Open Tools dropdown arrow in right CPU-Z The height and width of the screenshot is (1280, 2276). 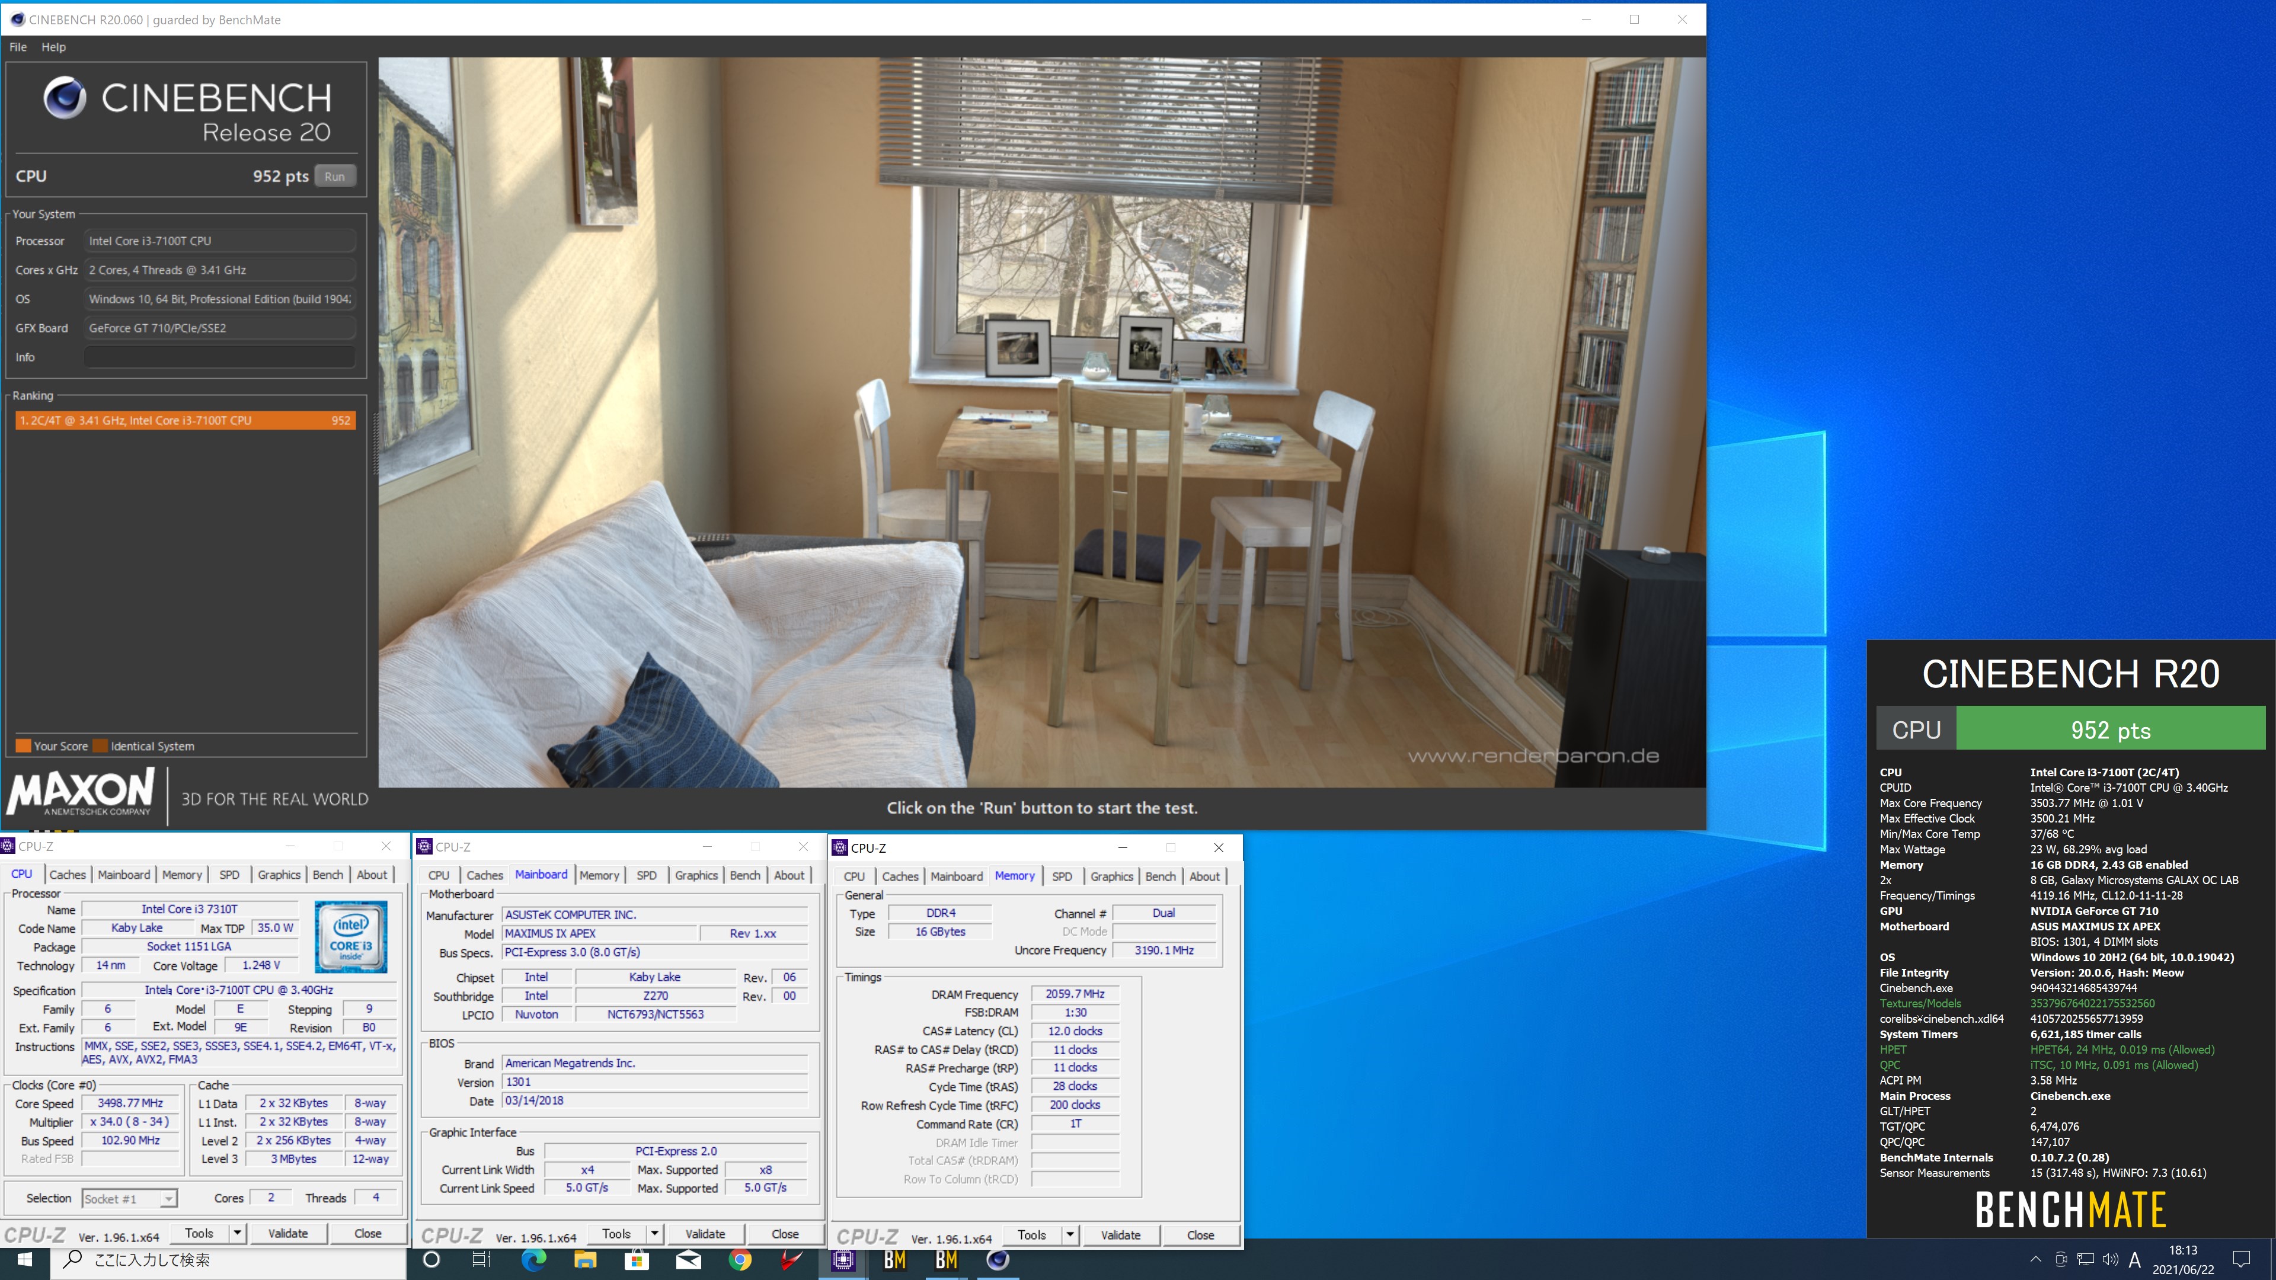(1069, 1235)
